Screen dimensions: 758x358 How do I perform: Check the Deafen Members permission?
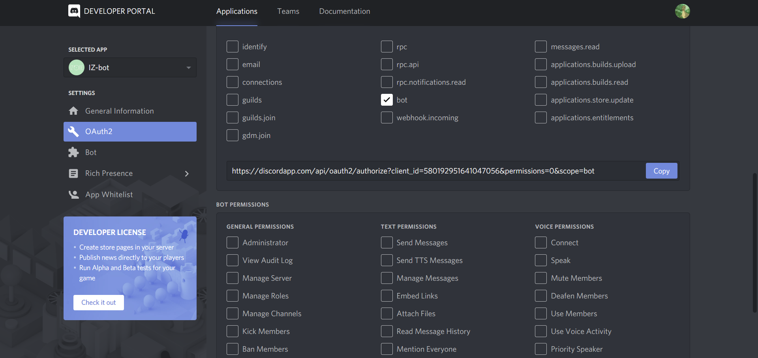point(541,296)
